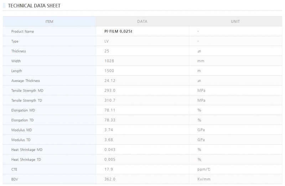Click the Length value 1500
Screen dimensions: 285x186
pyautogui.click(x=109, y=71)
